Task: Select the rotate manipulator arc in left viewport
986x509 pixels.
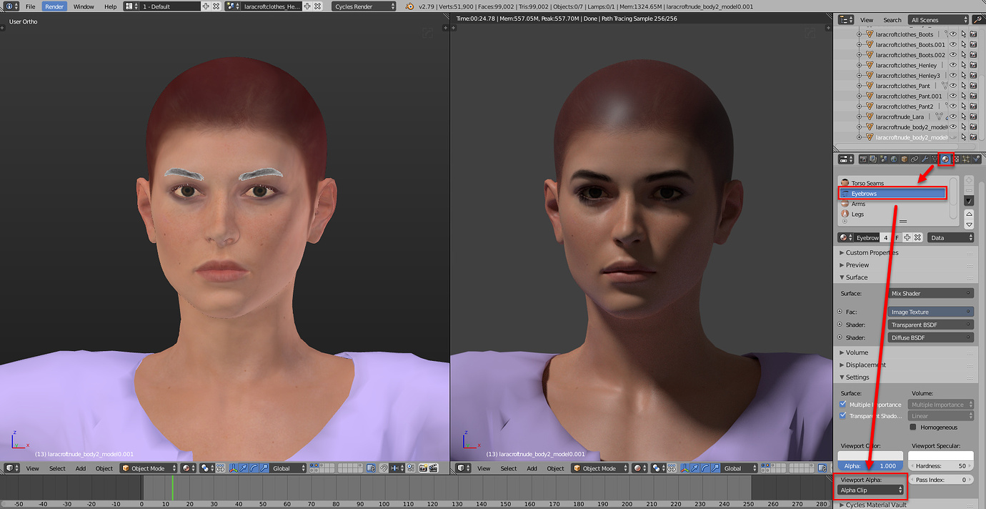Action: tap(254, 468)
